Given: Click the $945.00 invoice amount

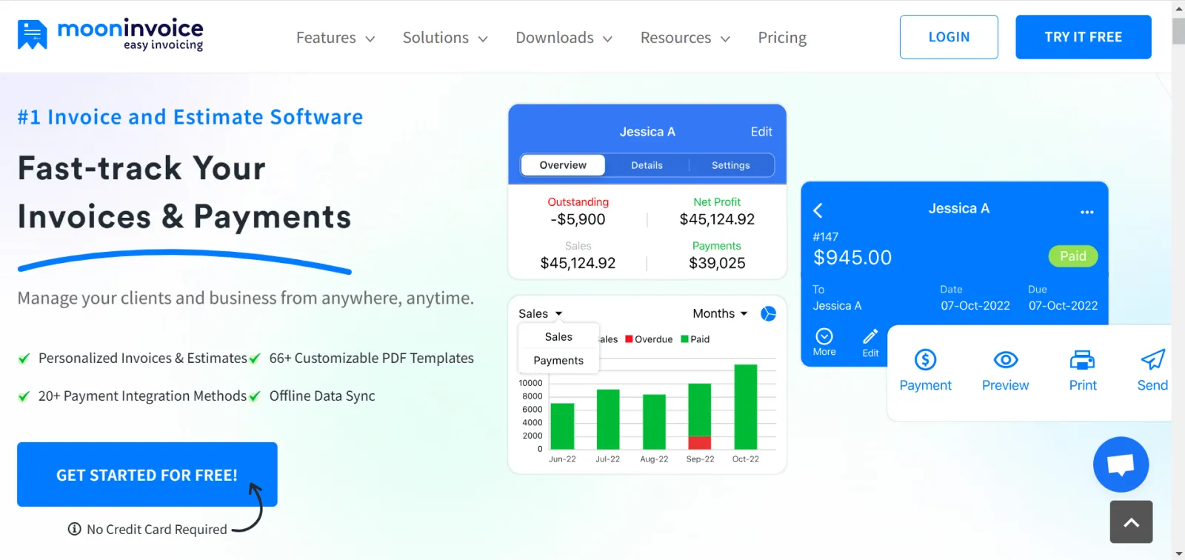Looking at the screenshot, I should pyautogui.click(x=852, y=258).
